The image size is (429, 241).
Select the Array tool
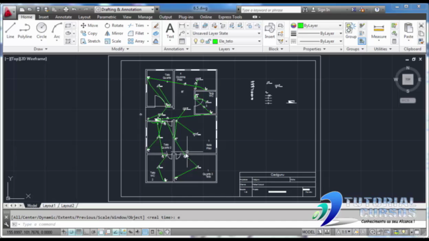click(x=136, y=42)
